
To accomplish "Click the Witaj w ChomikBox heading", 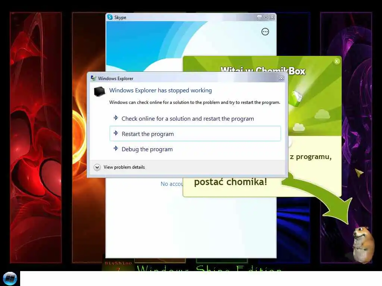I will coord(263,70).
